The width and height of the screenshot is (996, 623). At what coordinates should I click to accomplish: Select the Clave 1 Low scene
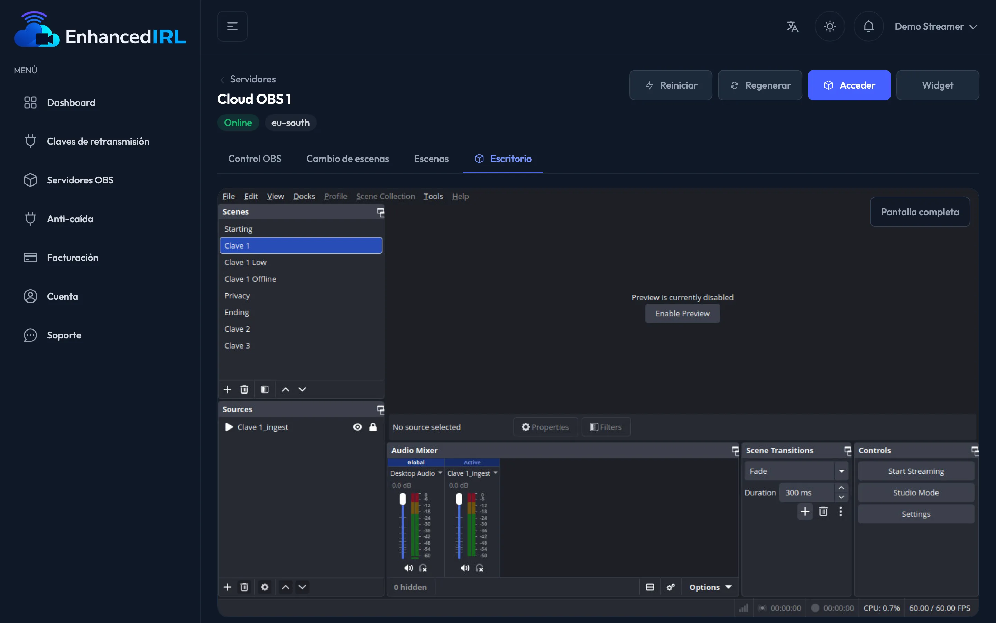coord(301,262)
